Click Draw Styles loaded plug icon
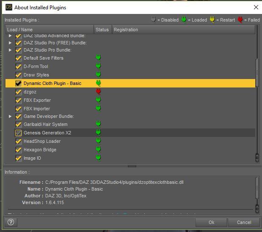Image resolution: width=262 pixels, height=232 pixels. coord(98,74)
